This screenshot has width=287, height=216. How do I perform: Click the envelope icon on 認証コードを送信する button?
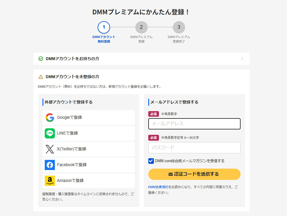(x=170, y=174)
